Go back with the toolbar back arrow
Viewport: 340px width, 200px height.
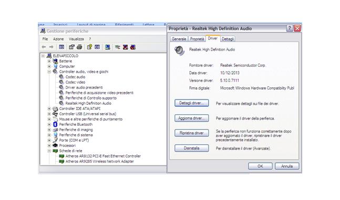pyautogui.click(x=44, y=47)
